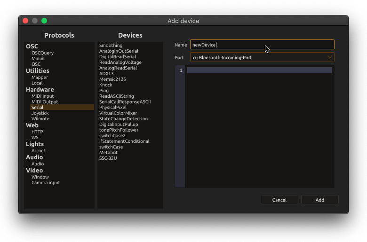Choose the AnalogReadSerial device

(118, 68)
